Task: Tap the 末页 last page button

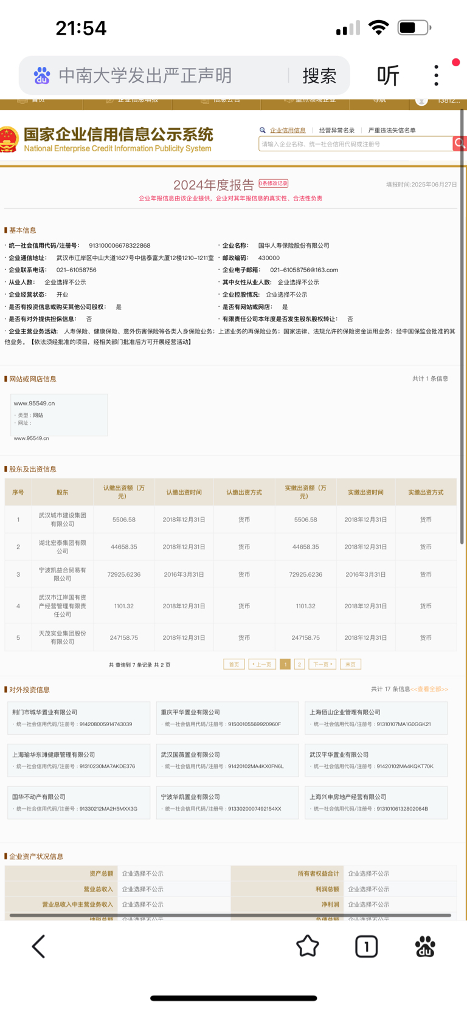Action: point(350,664)
